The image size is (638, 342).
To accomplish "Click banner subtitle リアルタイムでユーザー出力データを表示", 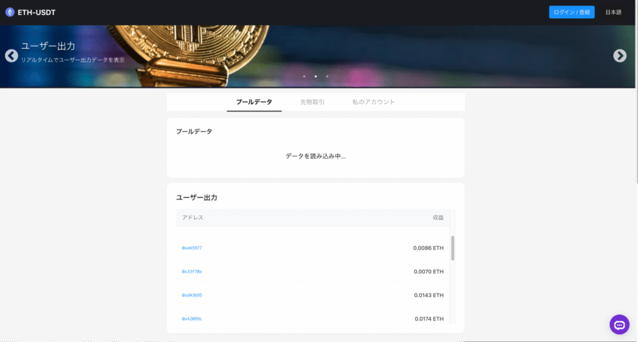I will (73, 60).
